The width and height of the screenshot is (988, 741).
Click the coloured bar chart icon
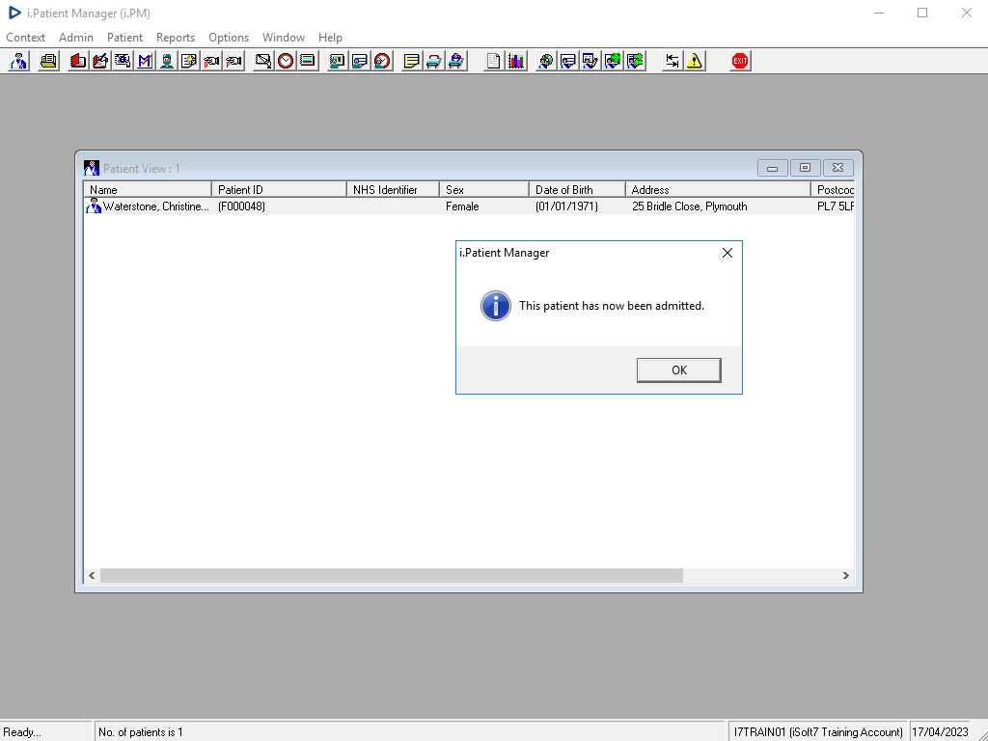(516, 61)
